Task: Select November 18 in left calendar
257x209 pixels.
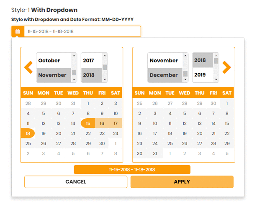Action: [x=28, y=133]
